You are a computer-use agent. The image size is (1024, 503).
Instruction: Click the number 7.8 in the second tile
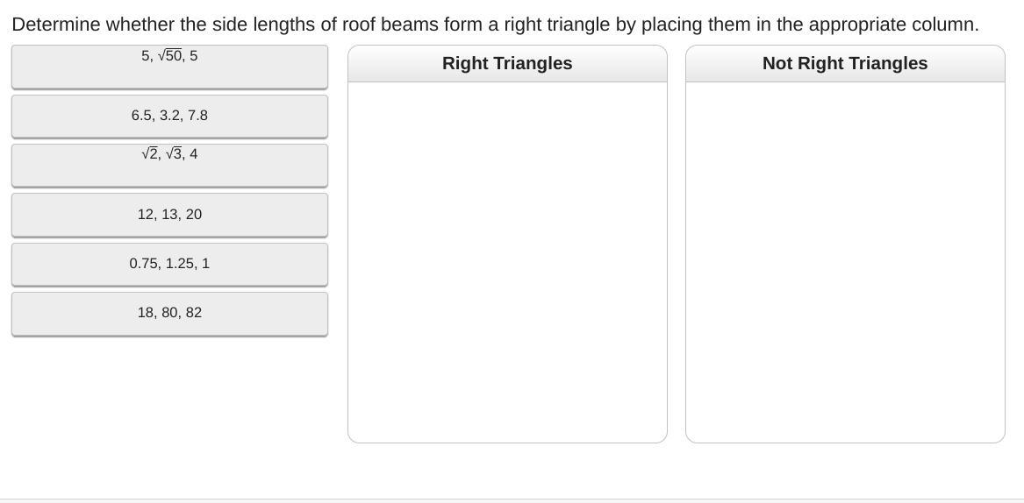coord(197,116)
